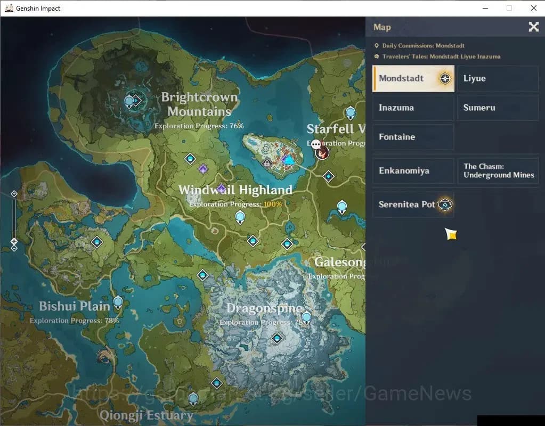Click the Windwail Highland area label
Screen dimensions: 545x426
235,190
